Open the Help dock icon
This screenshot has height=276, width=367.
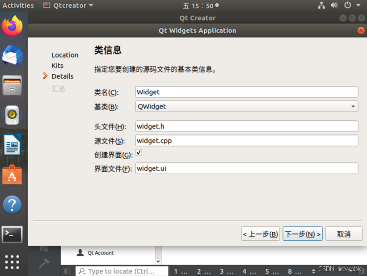coord(12,205)
